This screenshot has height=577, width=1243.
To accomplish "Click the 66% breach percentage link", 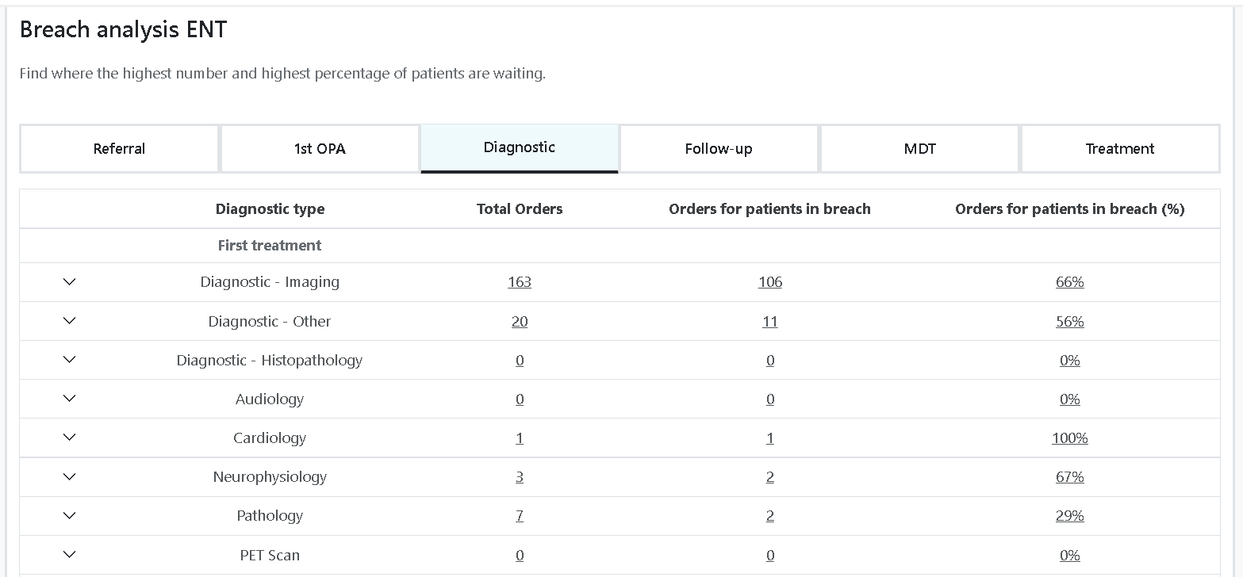I will (x=1069, y=282).
